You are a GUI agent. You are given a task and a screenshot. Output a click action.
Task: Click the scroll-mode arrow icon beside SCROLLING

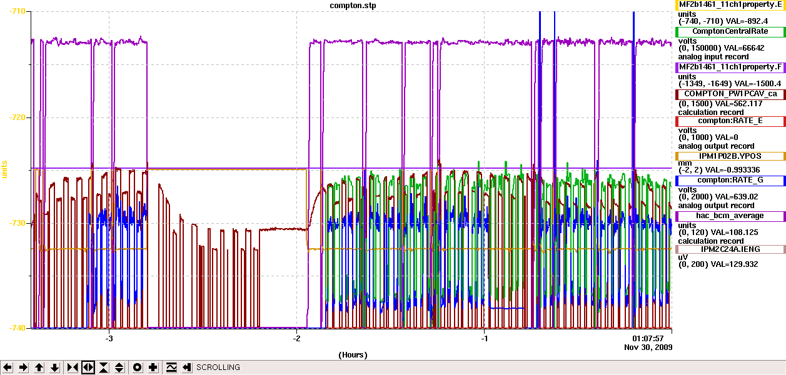[x=187, y=367]
